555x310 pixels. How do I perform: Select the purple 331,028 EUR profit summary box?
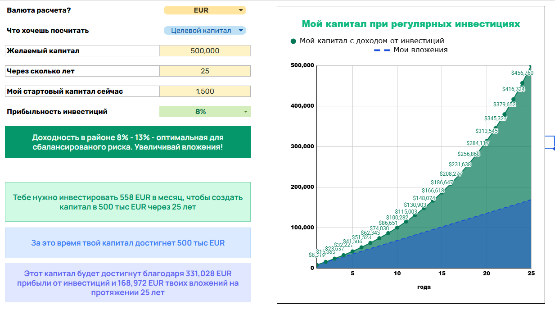click(128, 283)
